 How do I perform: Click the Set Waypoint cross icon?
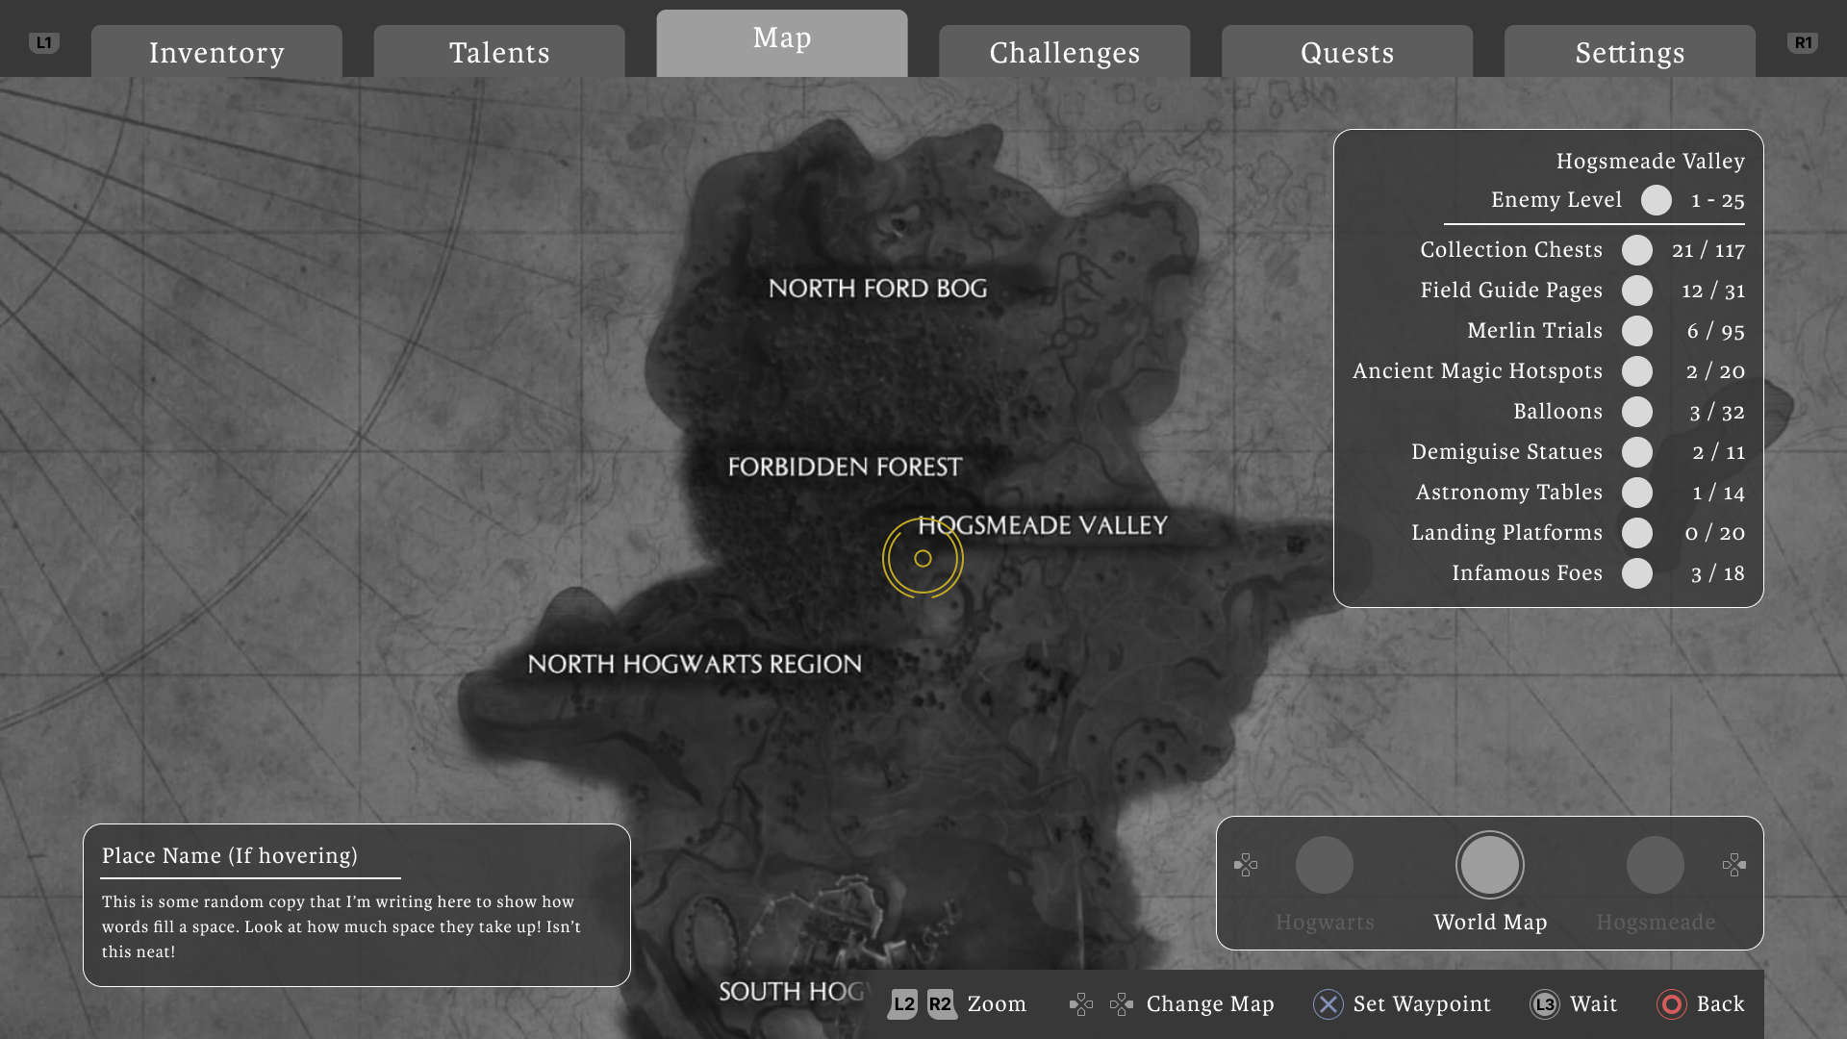tap(1328, 1004)
